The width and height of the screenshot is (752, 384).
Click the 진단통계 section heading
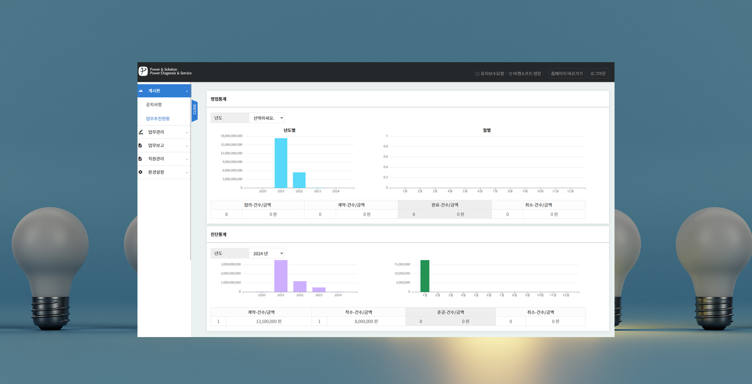219,235
